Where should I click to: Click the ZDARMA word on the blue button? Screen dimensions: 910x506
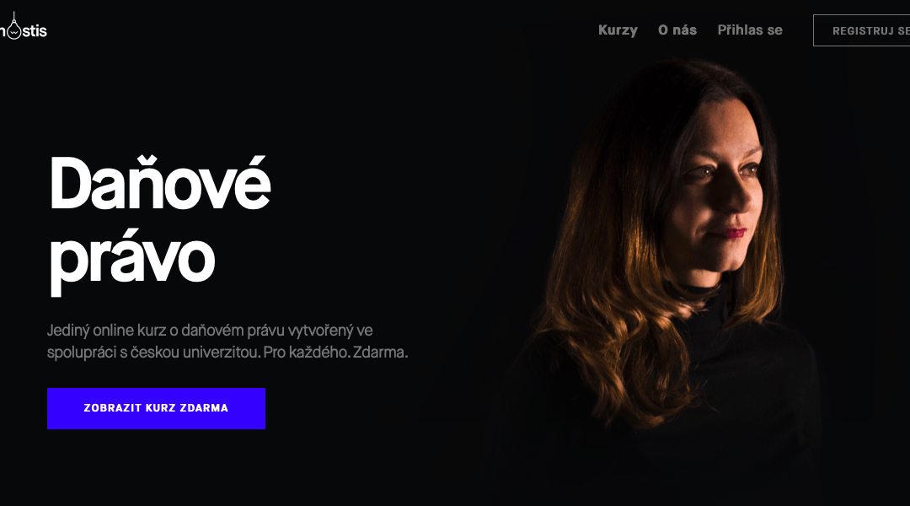(204, 408)
